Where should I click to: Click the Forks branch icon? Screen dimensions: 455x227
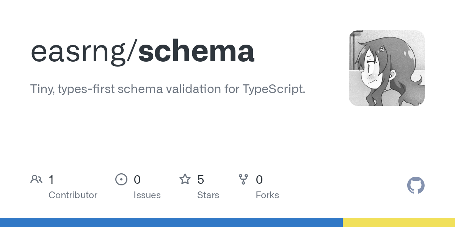[243, 179]
